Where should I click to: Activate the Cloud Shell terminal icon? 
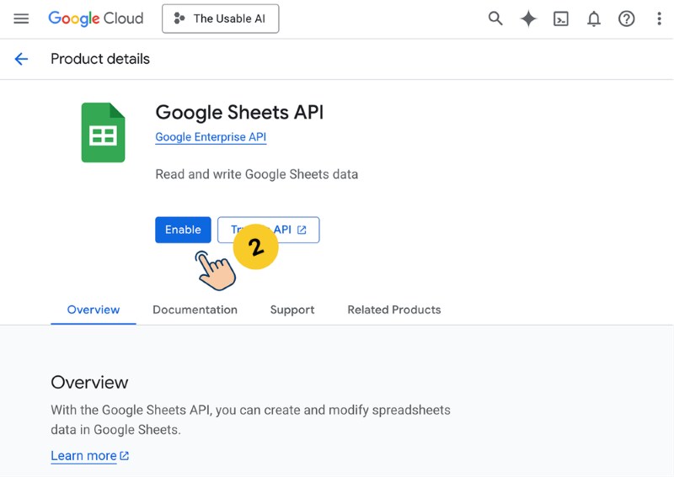coord(561,19)
